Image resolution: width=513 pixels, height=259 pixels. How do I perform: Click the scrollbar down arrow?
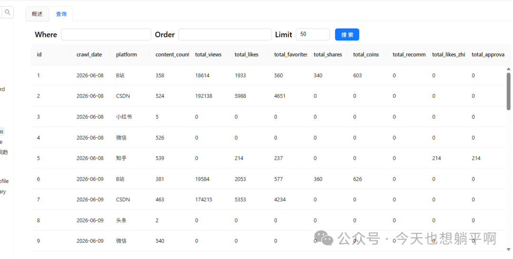coord(508,249)
